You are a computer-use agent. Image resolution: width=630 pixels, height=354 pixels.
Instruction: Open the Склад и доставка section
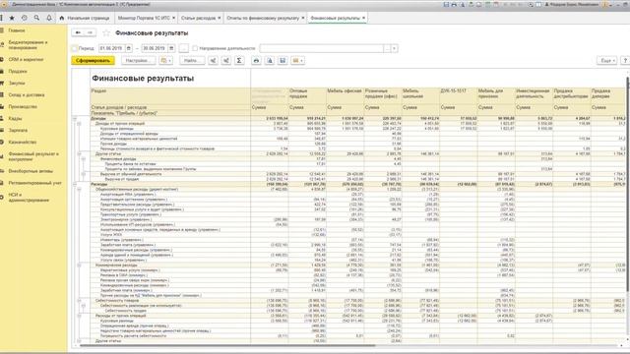[x=27, y=95]
